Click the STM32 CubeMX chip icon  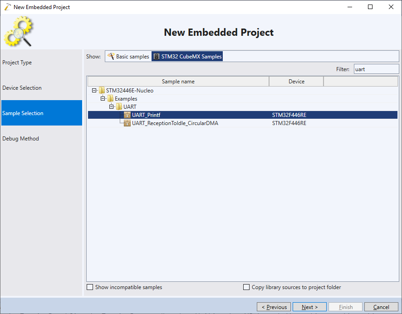tap(156, 56)
